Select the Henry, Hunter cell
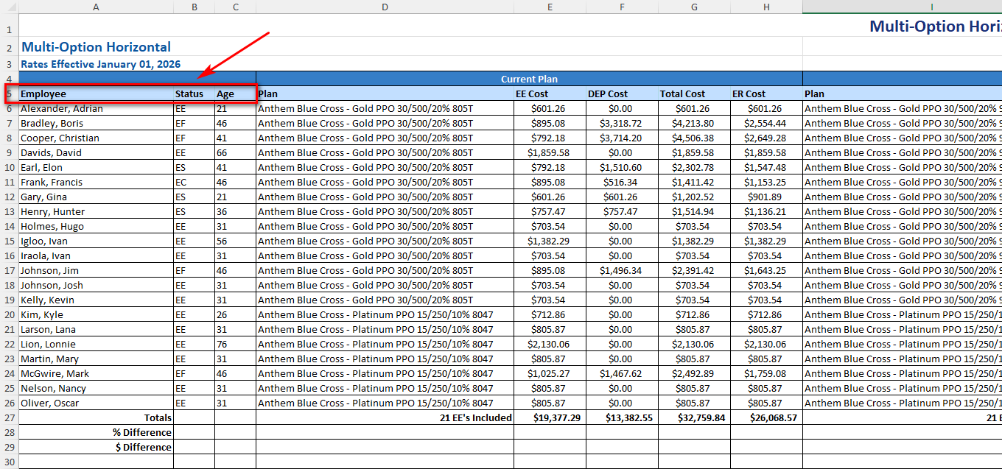 point(96,211)
